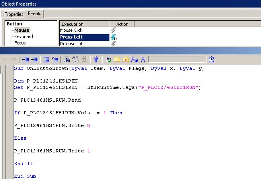Screen dimensions: 261x179
Task: Select the 'Press Left' event row
Action: tap(84, 37)
